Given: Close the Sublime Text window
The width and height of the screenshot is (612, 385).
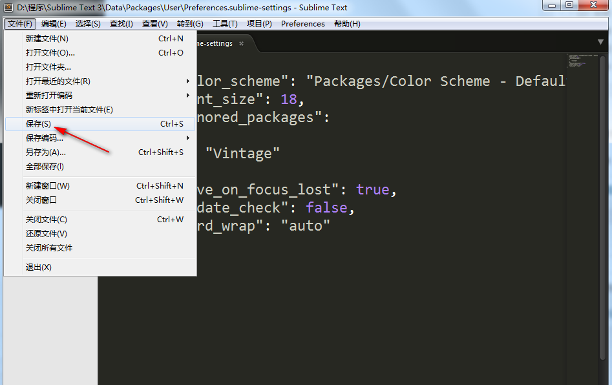Looking at the screenshot, I should [593, 5].
